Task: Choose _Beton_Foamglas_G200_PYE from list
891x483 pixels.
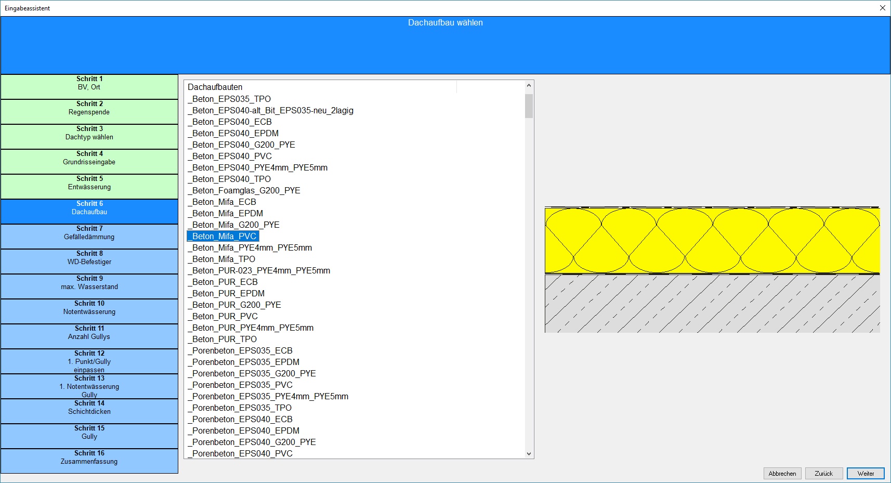Action: click(x=244, y=190)
